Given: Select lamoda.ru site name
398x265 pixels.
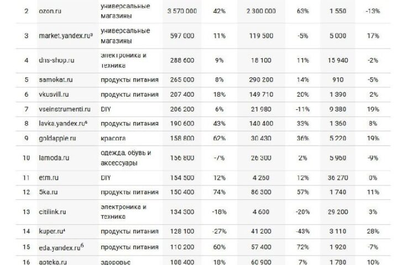Looking at the screenshot, I should click(54, 158).
